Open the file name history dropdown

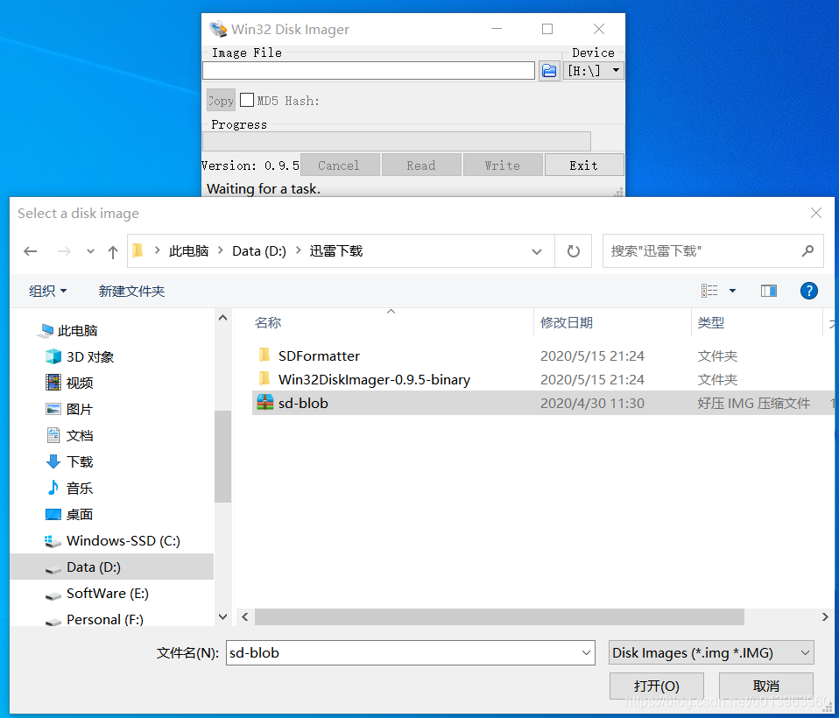pyautogui.click(x=587, y=652)
